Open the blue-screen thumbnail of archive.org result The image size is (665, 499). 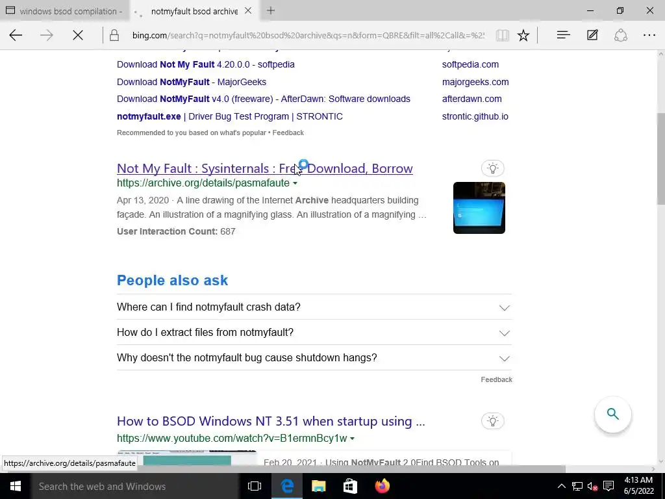[x=479, y=208]
